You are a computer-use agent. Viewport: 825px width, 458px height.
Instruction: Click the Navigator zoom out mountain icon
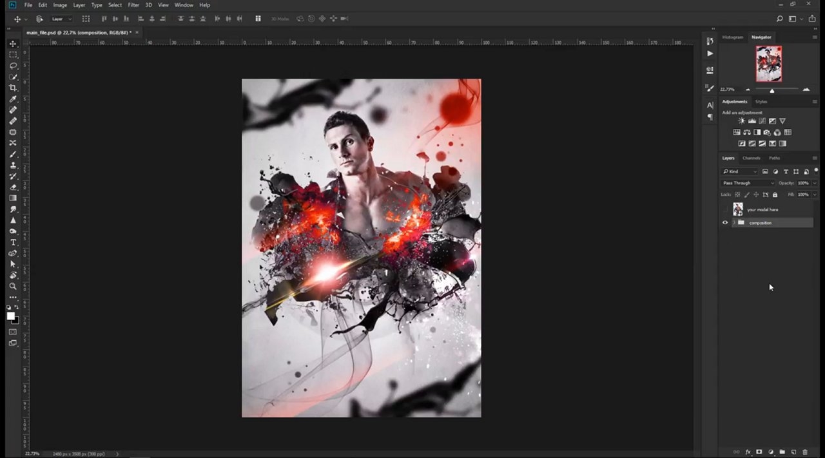748,90
